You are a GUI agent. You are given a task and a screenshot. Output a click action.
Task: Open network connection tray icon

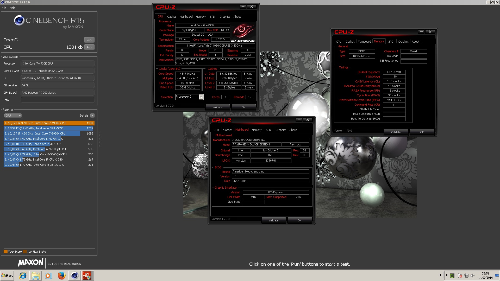[x=466, y=276]
